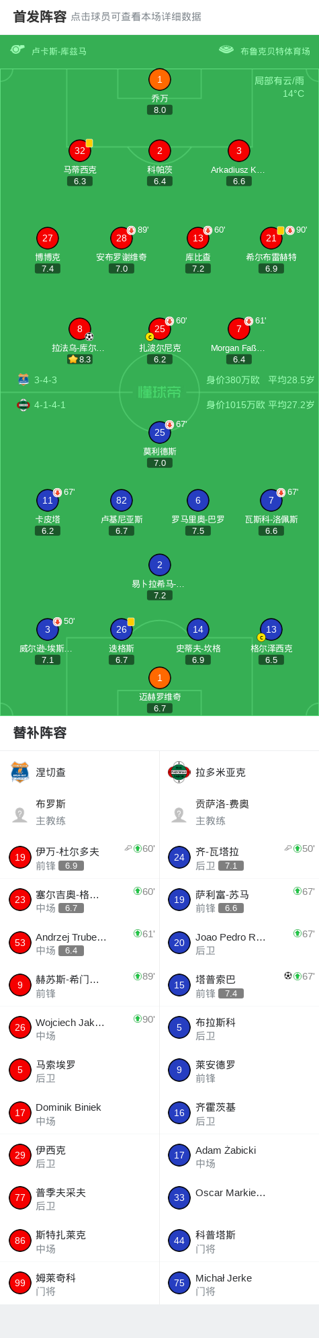
Task: Open player 6 罗马里奥-巴罗 icon
Action: pyautogui.click(x=198, y=500)
